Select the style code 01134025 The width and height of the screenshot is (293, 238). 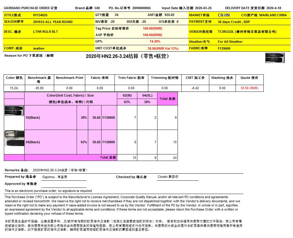click(40, 15)
